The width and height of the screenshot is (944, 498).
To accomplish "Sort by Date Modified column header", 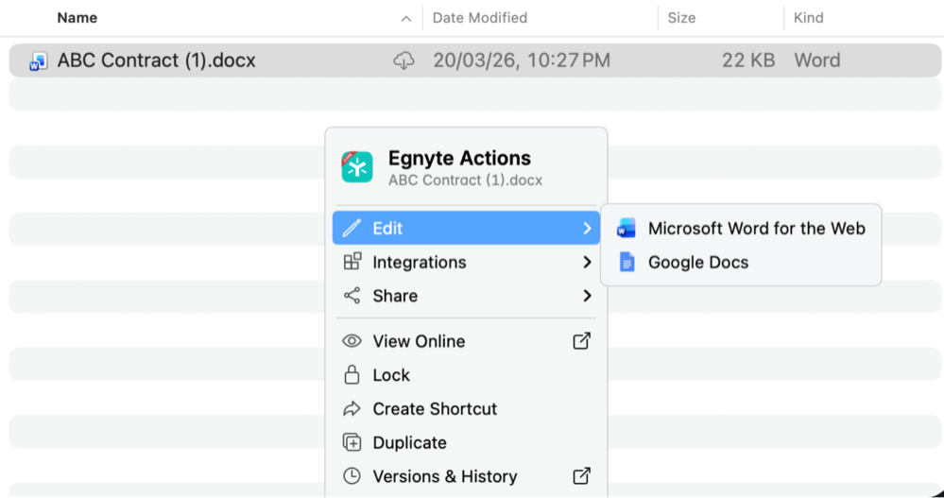I will coord(480,18).
